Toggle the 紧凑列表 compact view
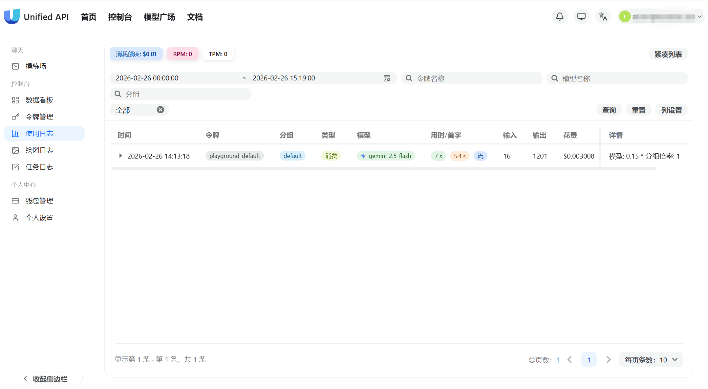The height and width of the screenshot is (389, 708). pyautogui.click(x=668, y=54)
